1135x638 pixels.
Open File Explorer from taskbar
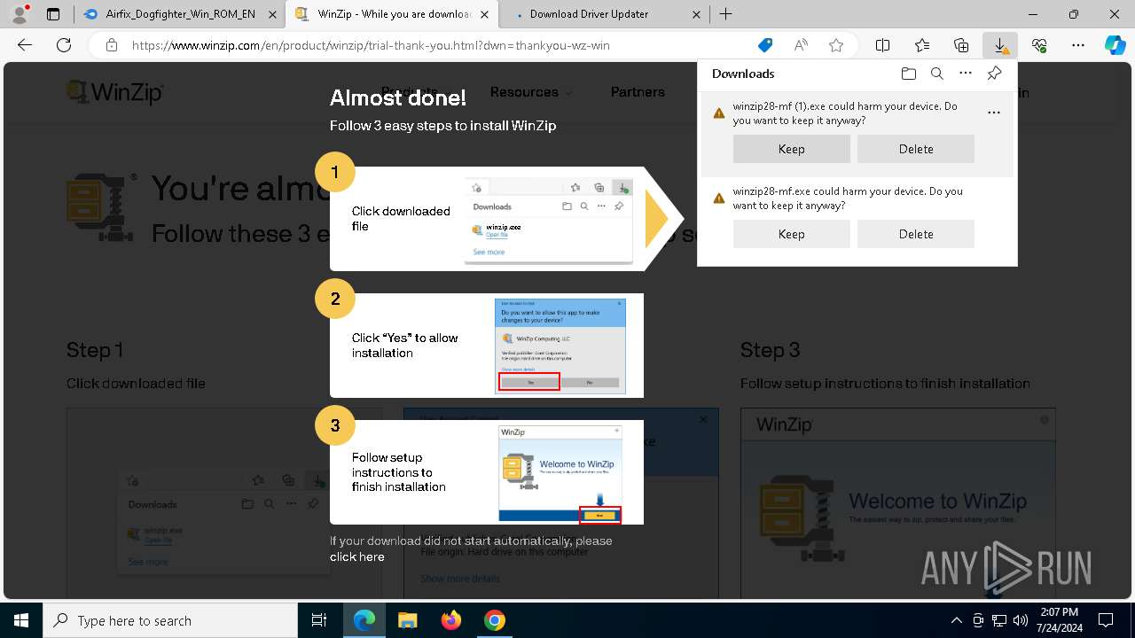tap(408, 620)
